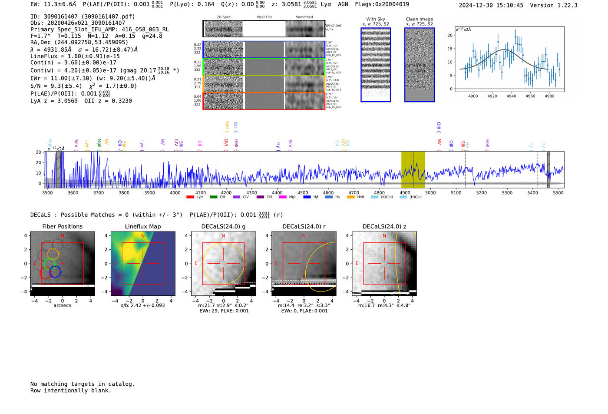Click the "Row intentionally blank." text
The image size is (608, 414).
click(71, 391)
